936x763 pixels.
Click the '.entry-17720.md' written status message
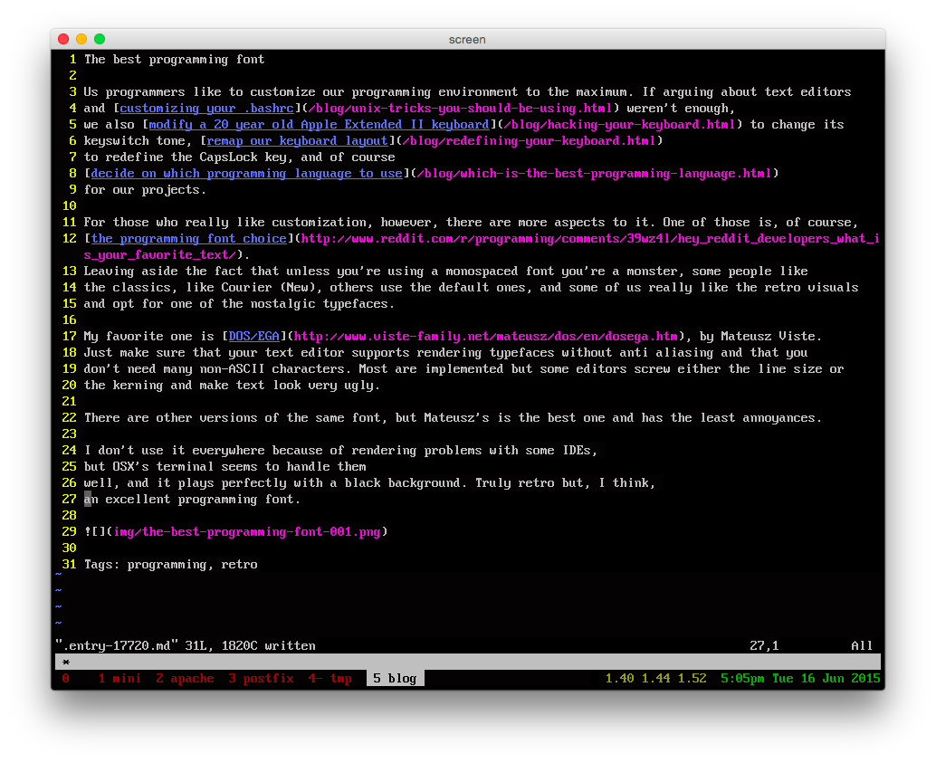point(186,645)
